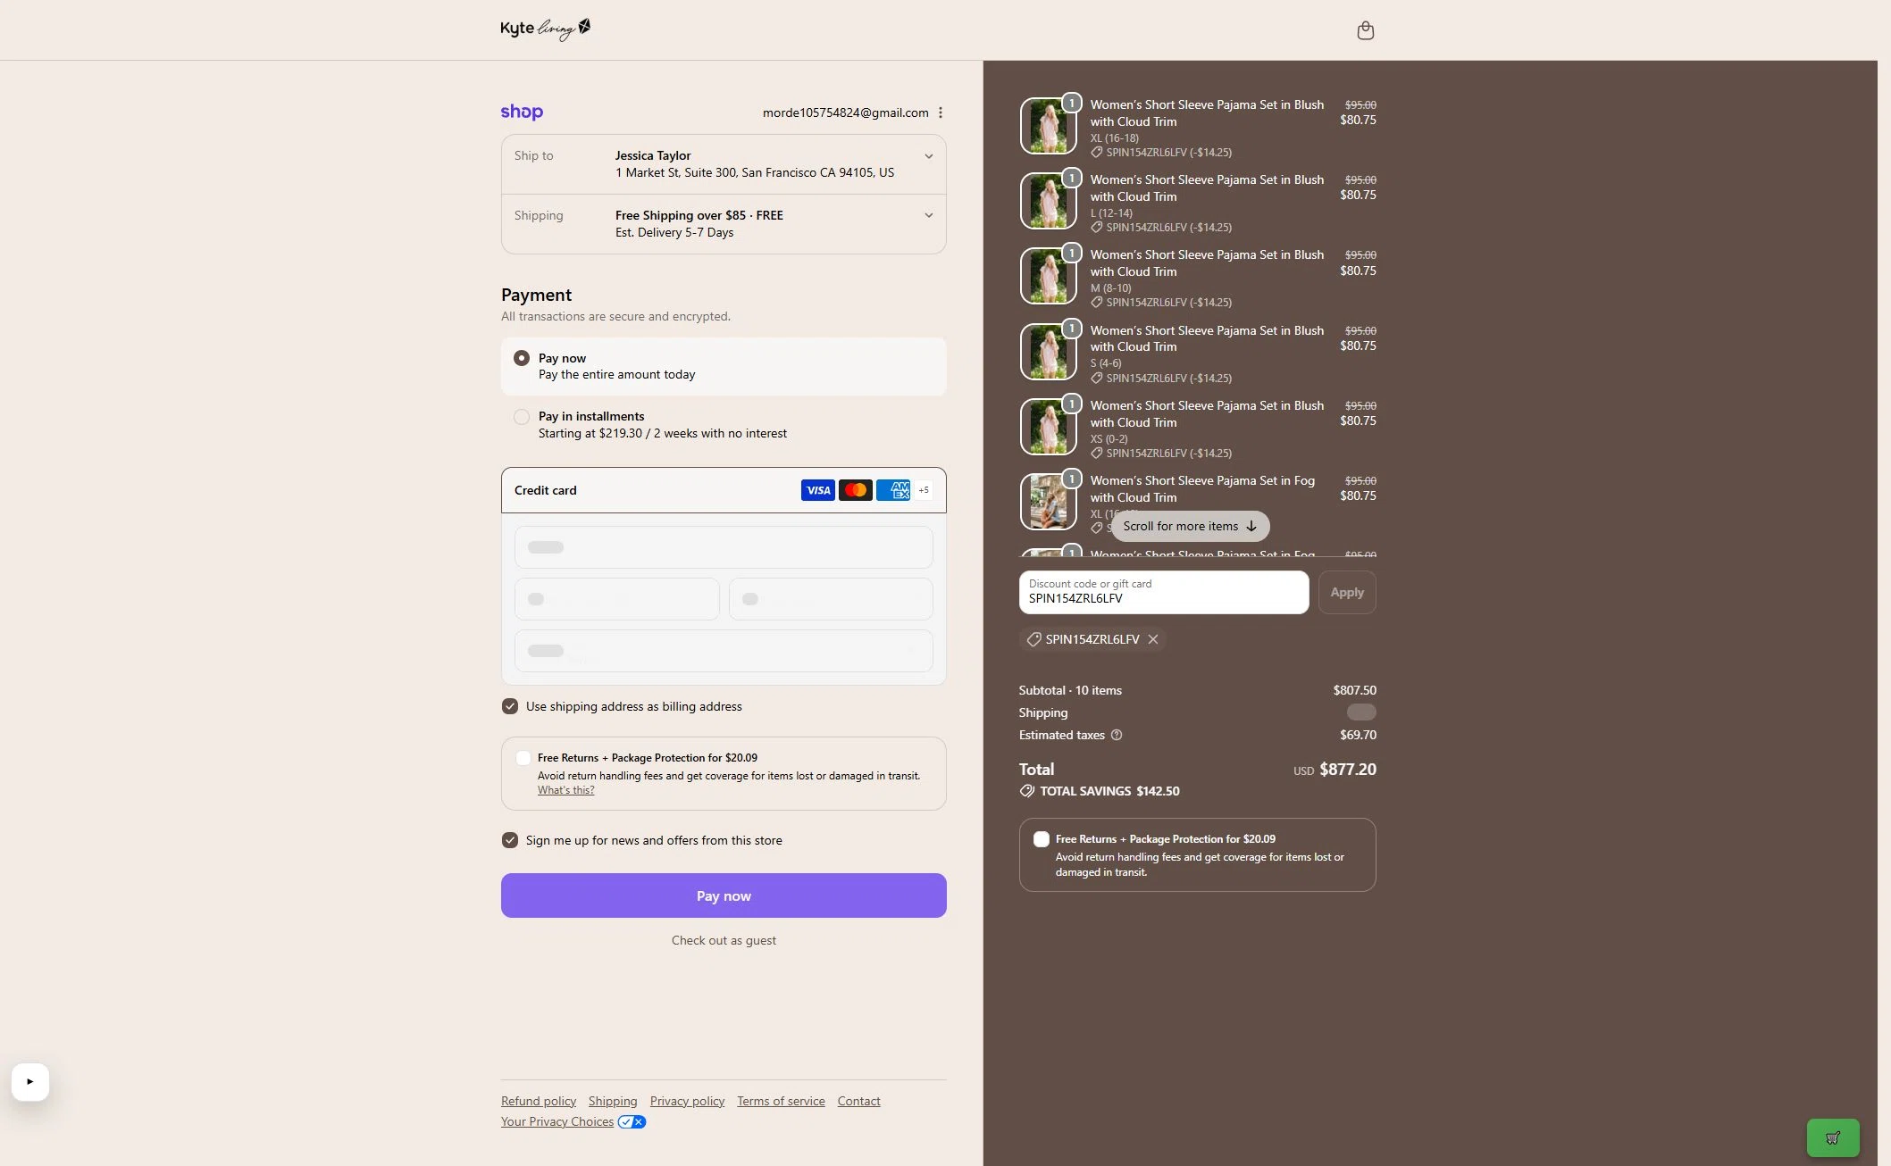The height and width of the screenshot is (1166, 1891).
Task: Click the tag icon in the discount chip
Action: pos(1033,639)
